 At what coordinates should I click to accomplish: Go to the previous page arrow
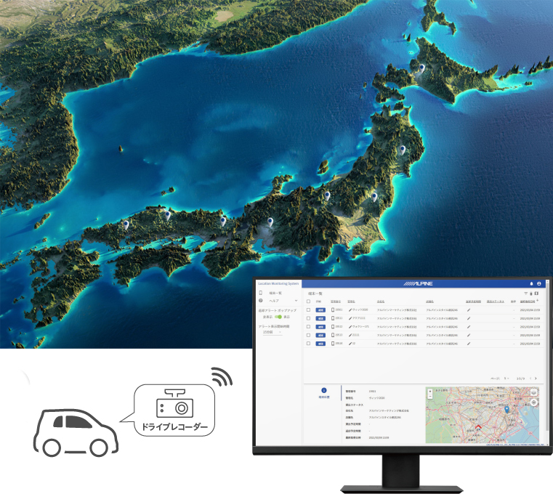pyautogui.click(x=530, y=378)
